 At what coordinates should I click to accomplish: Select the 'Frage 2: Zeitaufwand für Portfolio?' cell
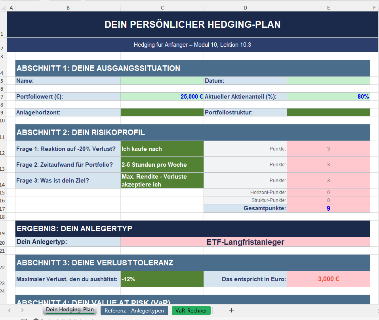pos(68,165)
